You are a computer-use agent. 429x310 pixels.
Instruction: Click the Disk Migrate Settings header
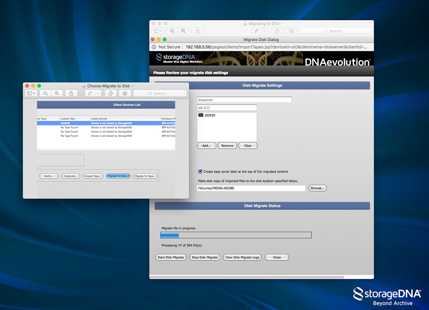pyautogui.click(x=262, y=85)
